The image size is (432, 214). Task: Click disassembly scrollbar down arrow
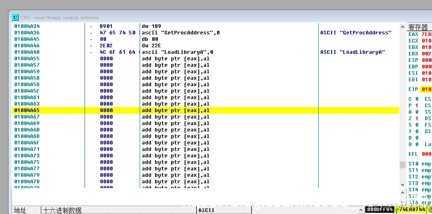click(x=402, y=185)
